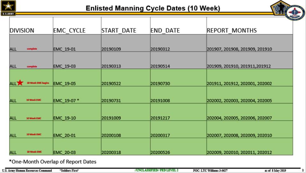Click the U.S. Army star logo
The width and height of the screenshot is (306, 173).
[8, 8]
